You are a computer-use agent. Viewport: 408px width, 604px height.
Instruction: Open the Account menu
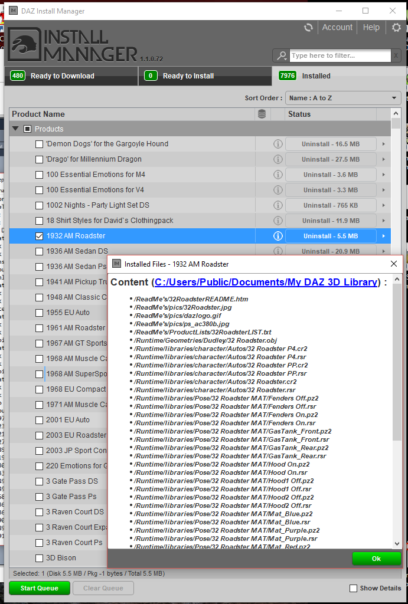tap(337, 27)
